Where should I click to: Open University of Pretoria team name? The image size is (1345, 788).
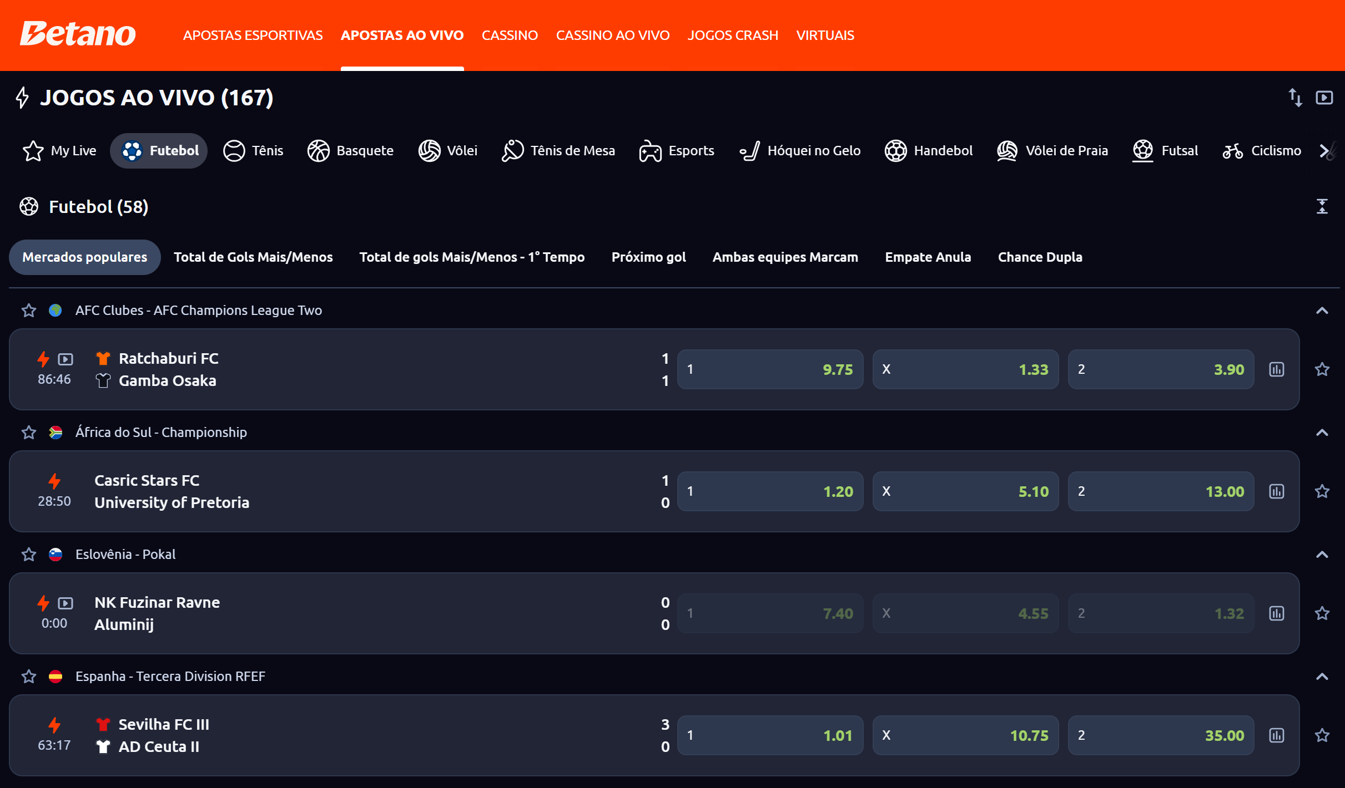pyautogui.click(x=172, y=503)
